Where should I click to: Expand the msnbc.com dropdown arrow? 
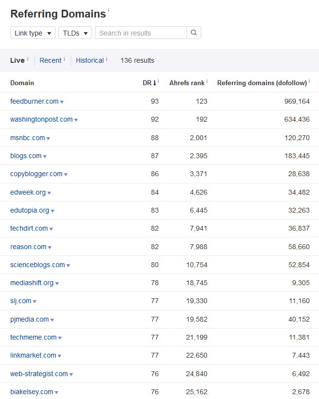48,139
